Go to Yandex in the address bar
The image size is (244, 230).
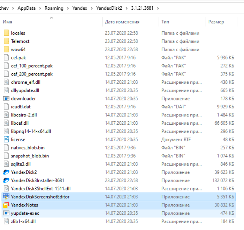pyautogui.click(x=80, y=8)
